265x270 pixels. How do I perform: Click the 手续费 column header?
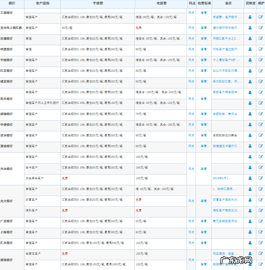coord(97,3)
